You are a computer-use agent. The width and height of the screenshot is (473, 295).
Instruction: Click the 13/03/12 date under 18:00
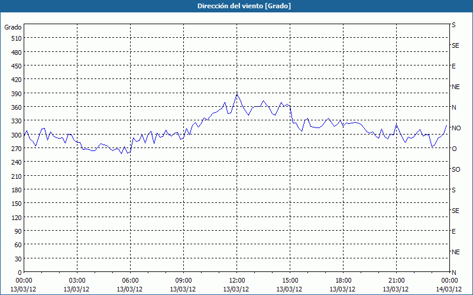coord(342,289)
